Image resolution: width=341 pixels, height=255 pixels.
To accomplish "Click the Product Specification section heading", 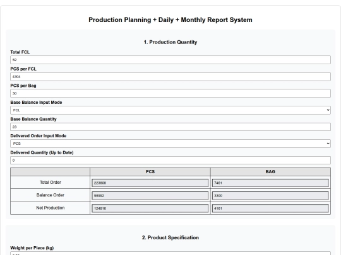I will point(170,237).
